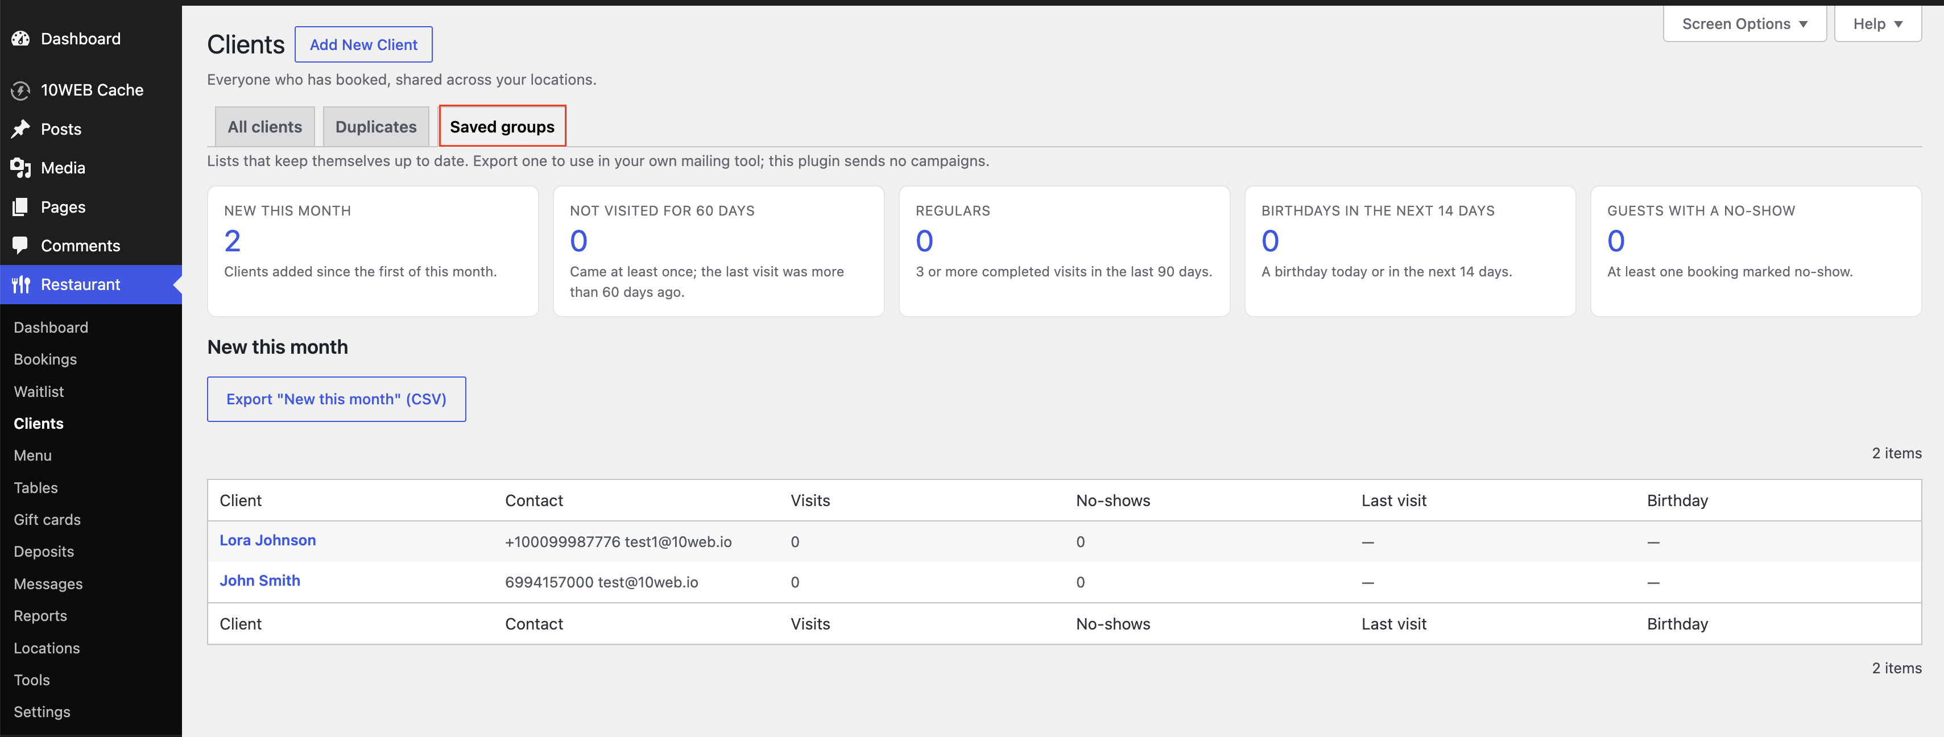The height and width of the screenshot is (737, 1944).
Task: Open the Restaurant submenu Dashboard item
Action: pos(51,328)
